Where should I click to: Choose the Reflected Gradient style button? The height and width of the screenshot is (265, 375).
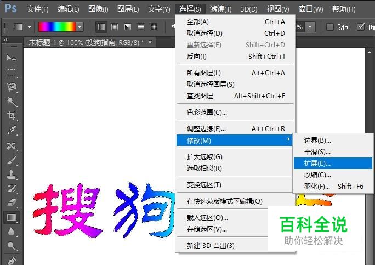(141, 27)
